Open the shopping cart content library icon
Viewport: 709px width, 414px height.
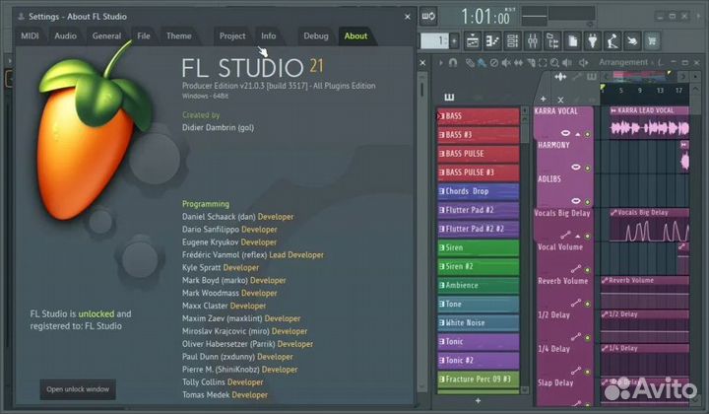point(652,41)
